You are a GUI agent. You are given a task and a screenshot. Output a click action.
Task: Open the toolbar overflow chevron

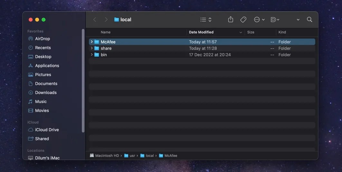pos(298,20)
